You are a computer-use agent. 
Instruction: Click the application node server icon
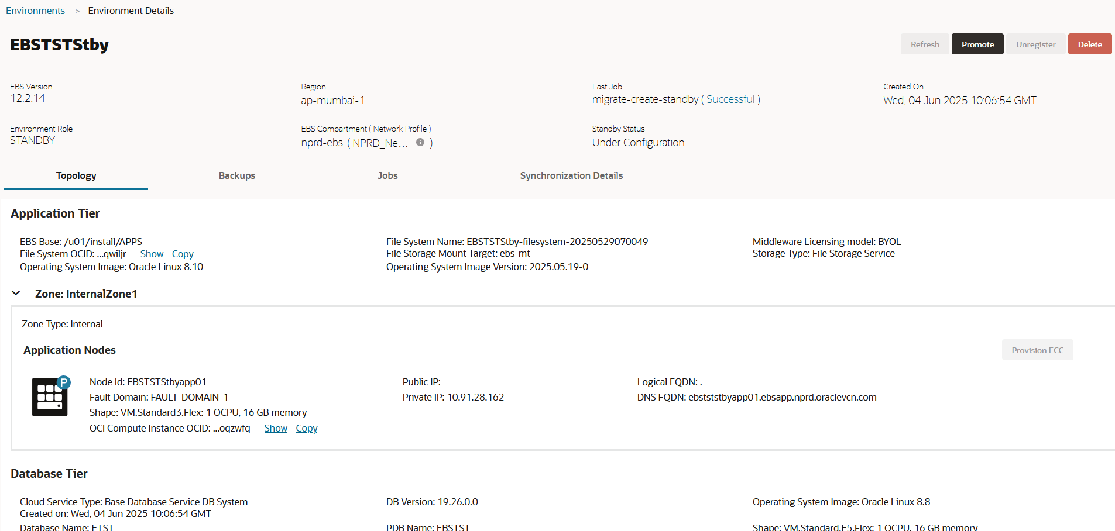(x=50, y=396)
